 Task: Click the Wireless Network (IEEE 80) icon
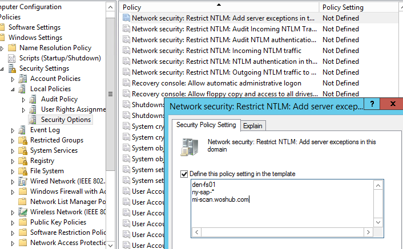23,212
